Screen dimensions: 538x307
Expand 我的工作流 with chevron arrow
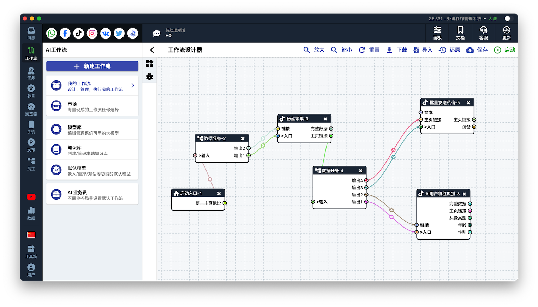coord(133,85)
